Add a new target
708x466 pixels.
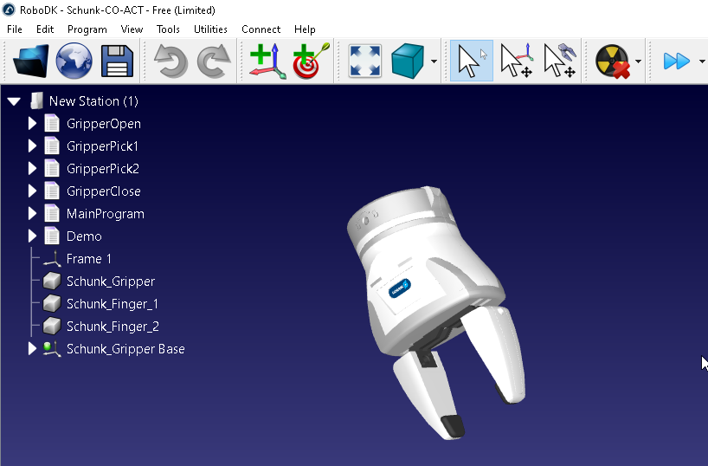[x=311, y=61]
